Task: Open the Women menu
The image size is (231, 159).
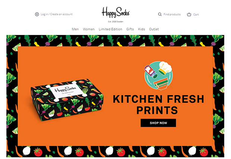Action: click(89, 29)
